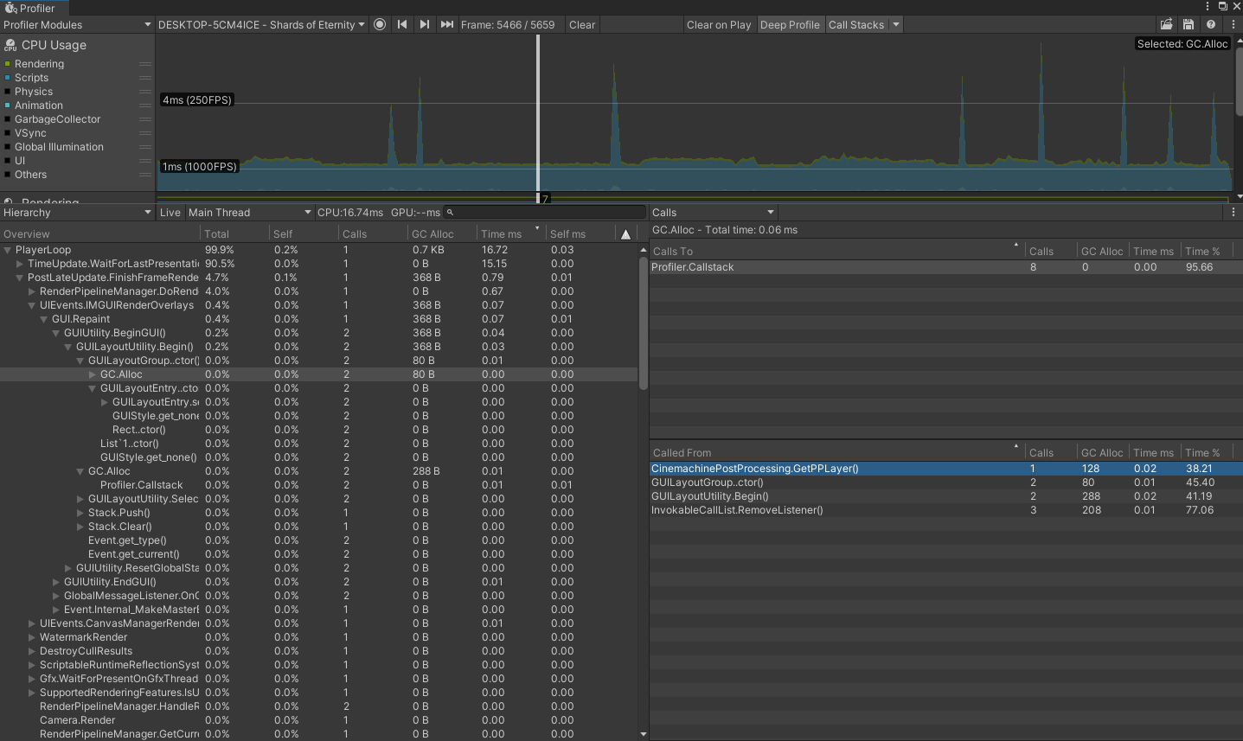Jump to the first frame
This screenshot has width=1243, height=741.
[402, 24]
